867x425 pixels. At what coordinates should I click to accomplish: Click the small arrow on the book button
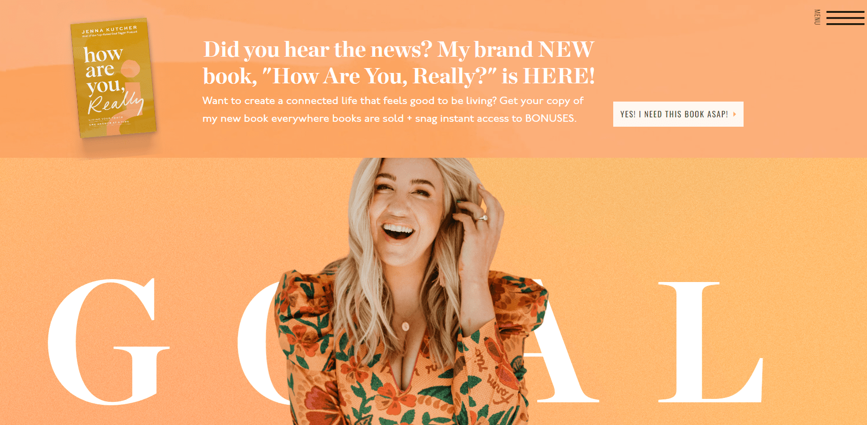point(735,114)
